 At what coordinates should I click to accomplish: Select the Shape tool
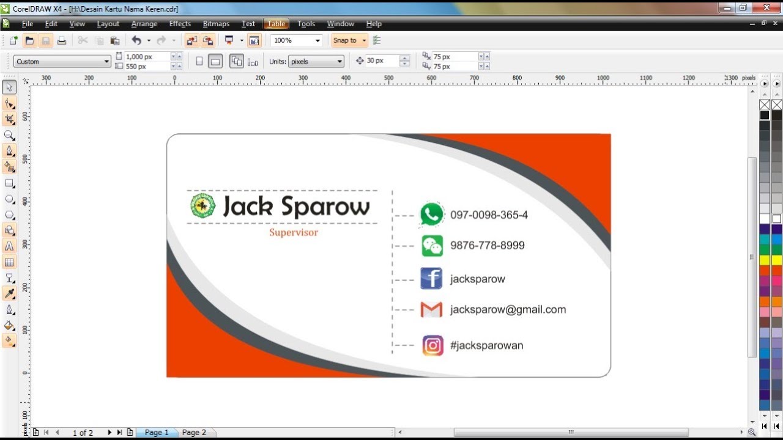tap(9, 103)
